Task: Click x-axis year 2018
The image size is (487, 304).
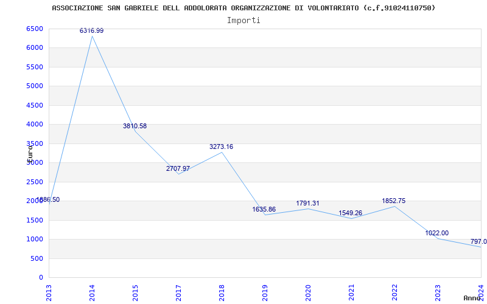Action: (222, 292)
